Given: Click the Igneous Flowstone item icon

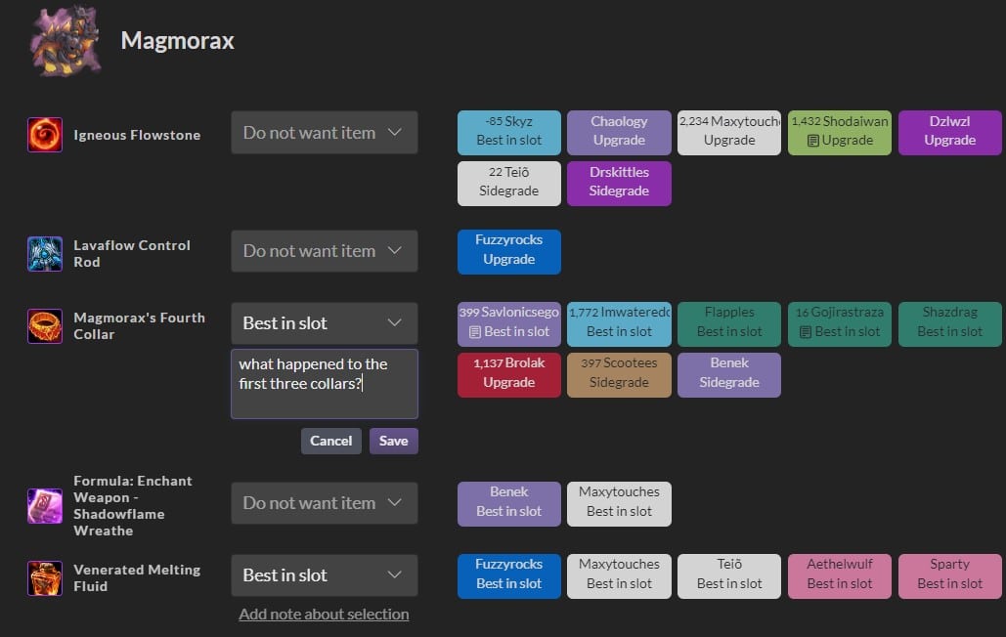Looking at the screenshot, I should coord(44,133).
